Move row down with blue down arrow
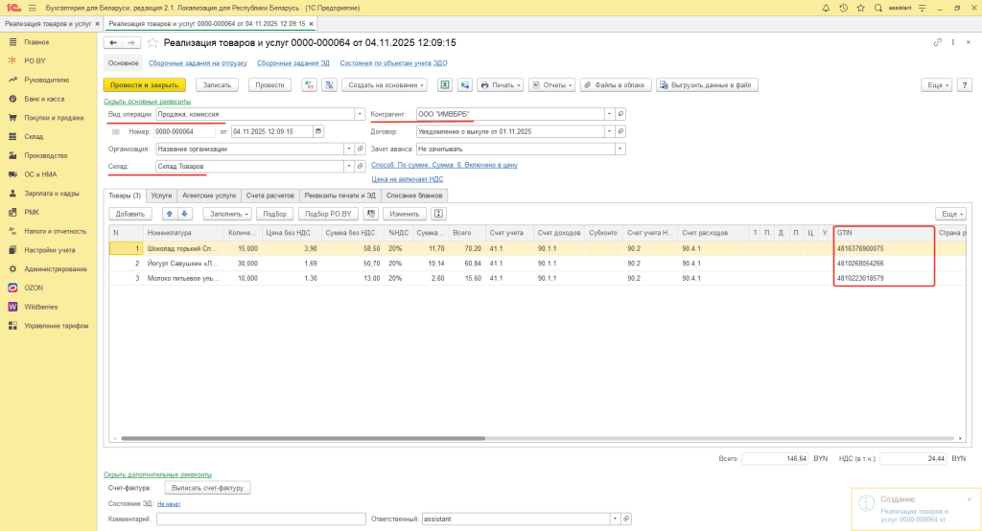This screenshot has width=982, height=531. tap(185, 214)
